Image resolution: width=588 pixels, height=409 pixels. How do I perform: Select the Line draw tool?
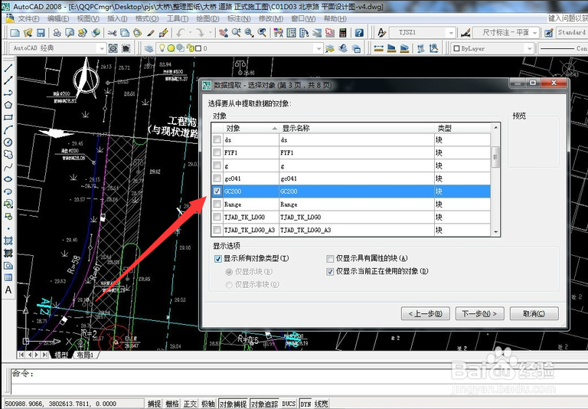(8, 68)
